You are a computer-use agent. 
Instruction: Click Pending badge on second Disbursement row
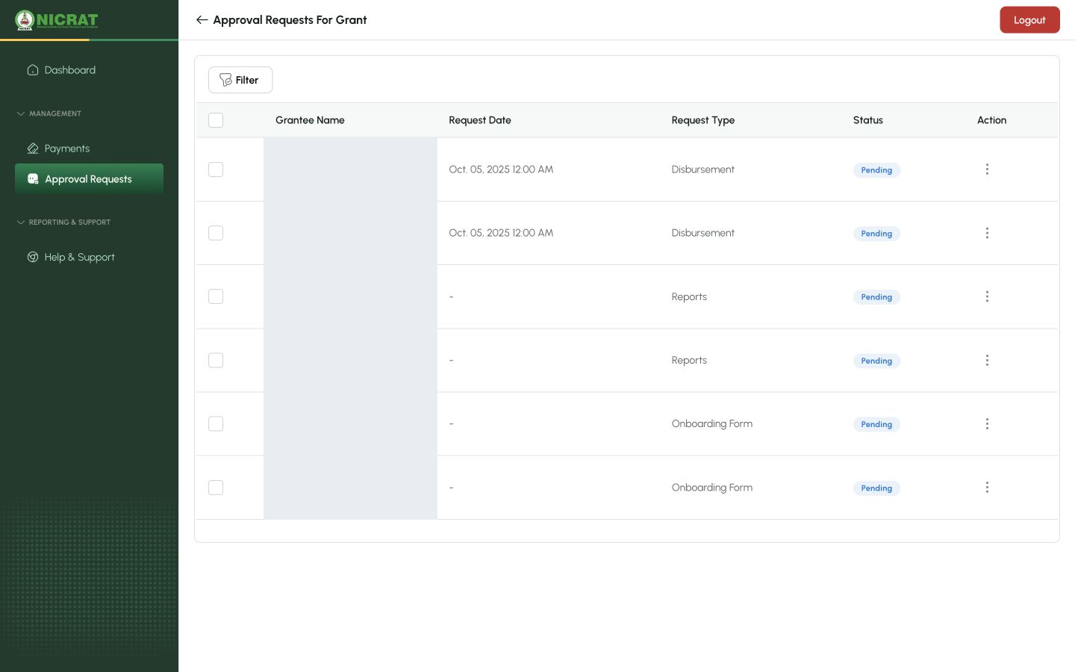click(876, 234)
